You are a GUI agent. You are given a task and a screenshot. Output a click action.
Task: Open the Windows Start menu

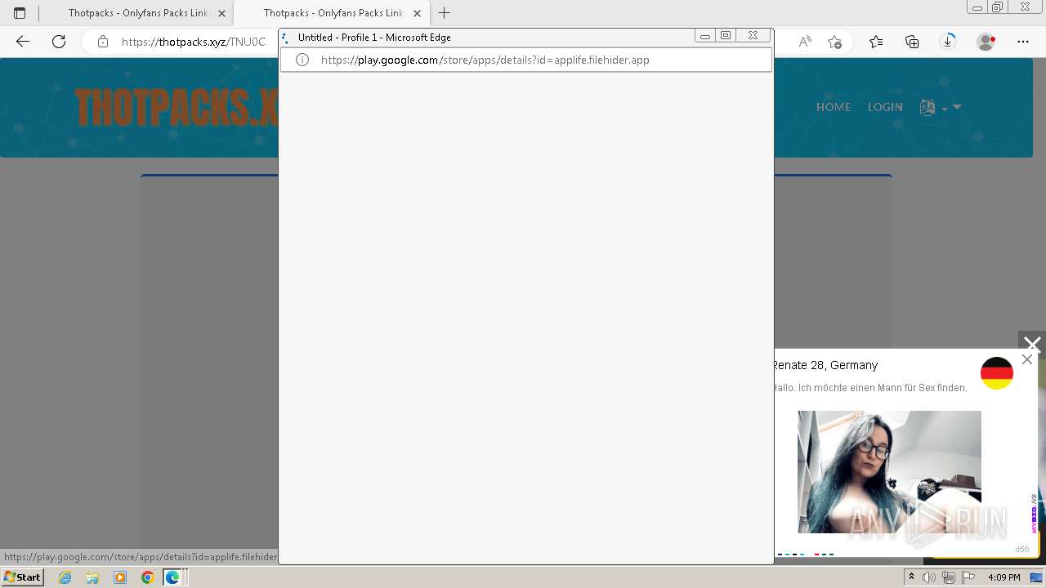tap(22, 577)
